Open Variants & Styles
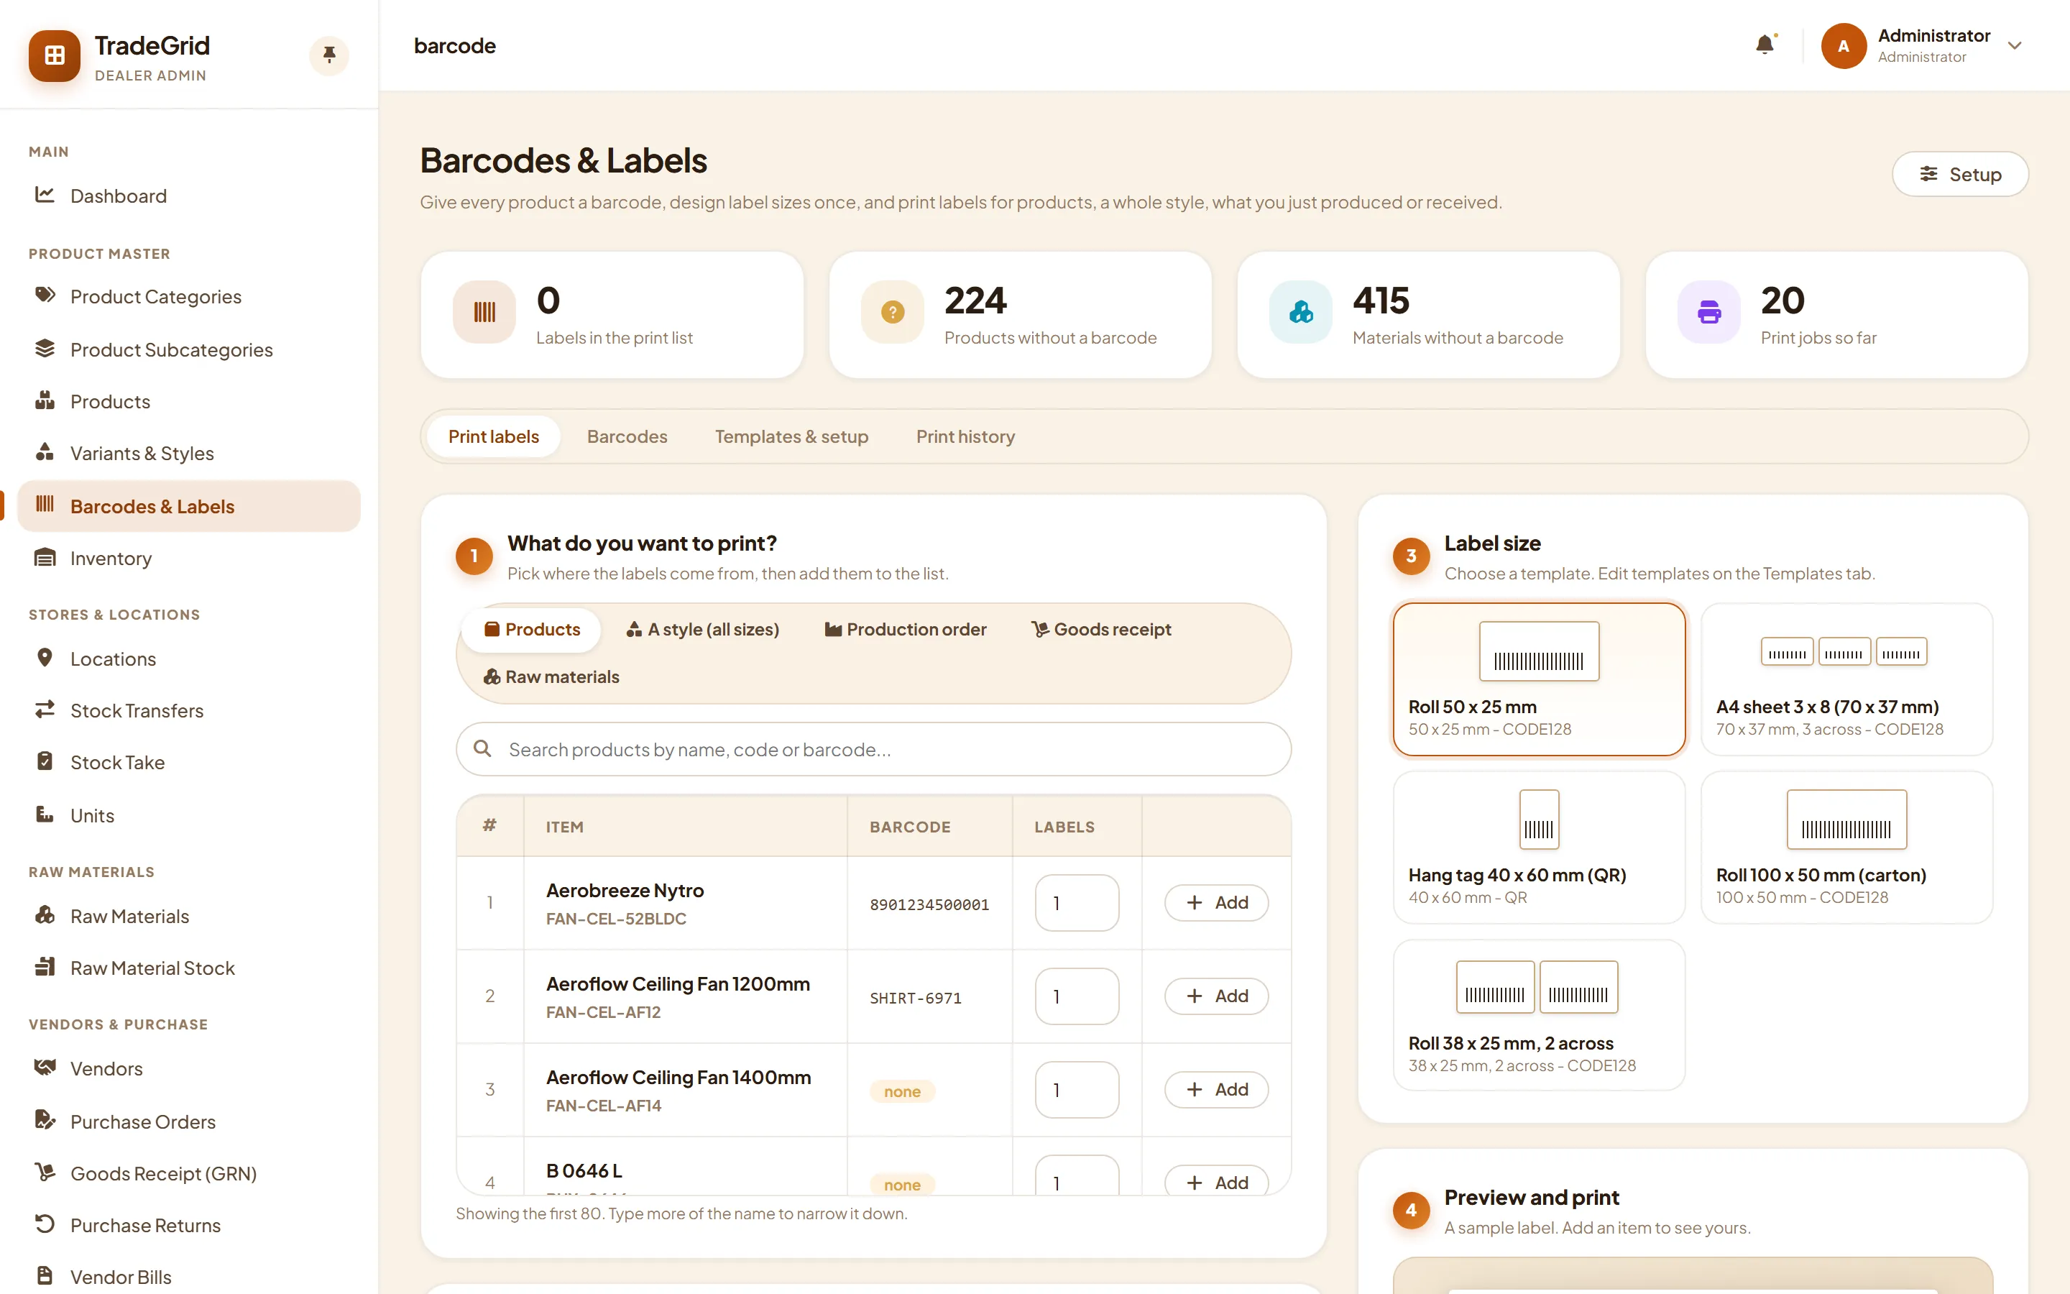 (188, 454)
